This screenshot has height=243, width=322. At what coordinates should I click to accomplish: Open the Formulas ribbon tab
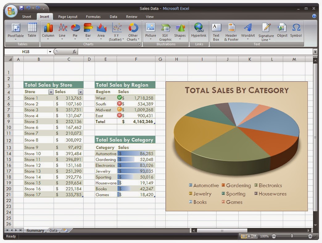pos(93,17)
